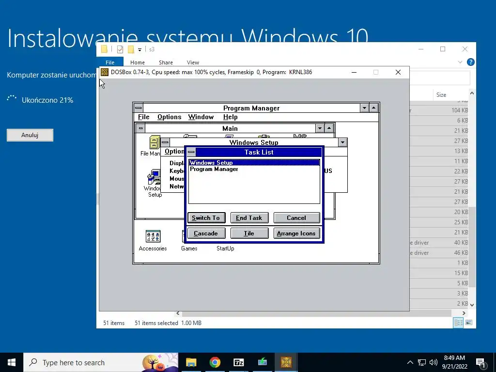Expand the File Explorer ribbon chevron
The height and width of the screenshot is (372, 496).
[460, 62]
